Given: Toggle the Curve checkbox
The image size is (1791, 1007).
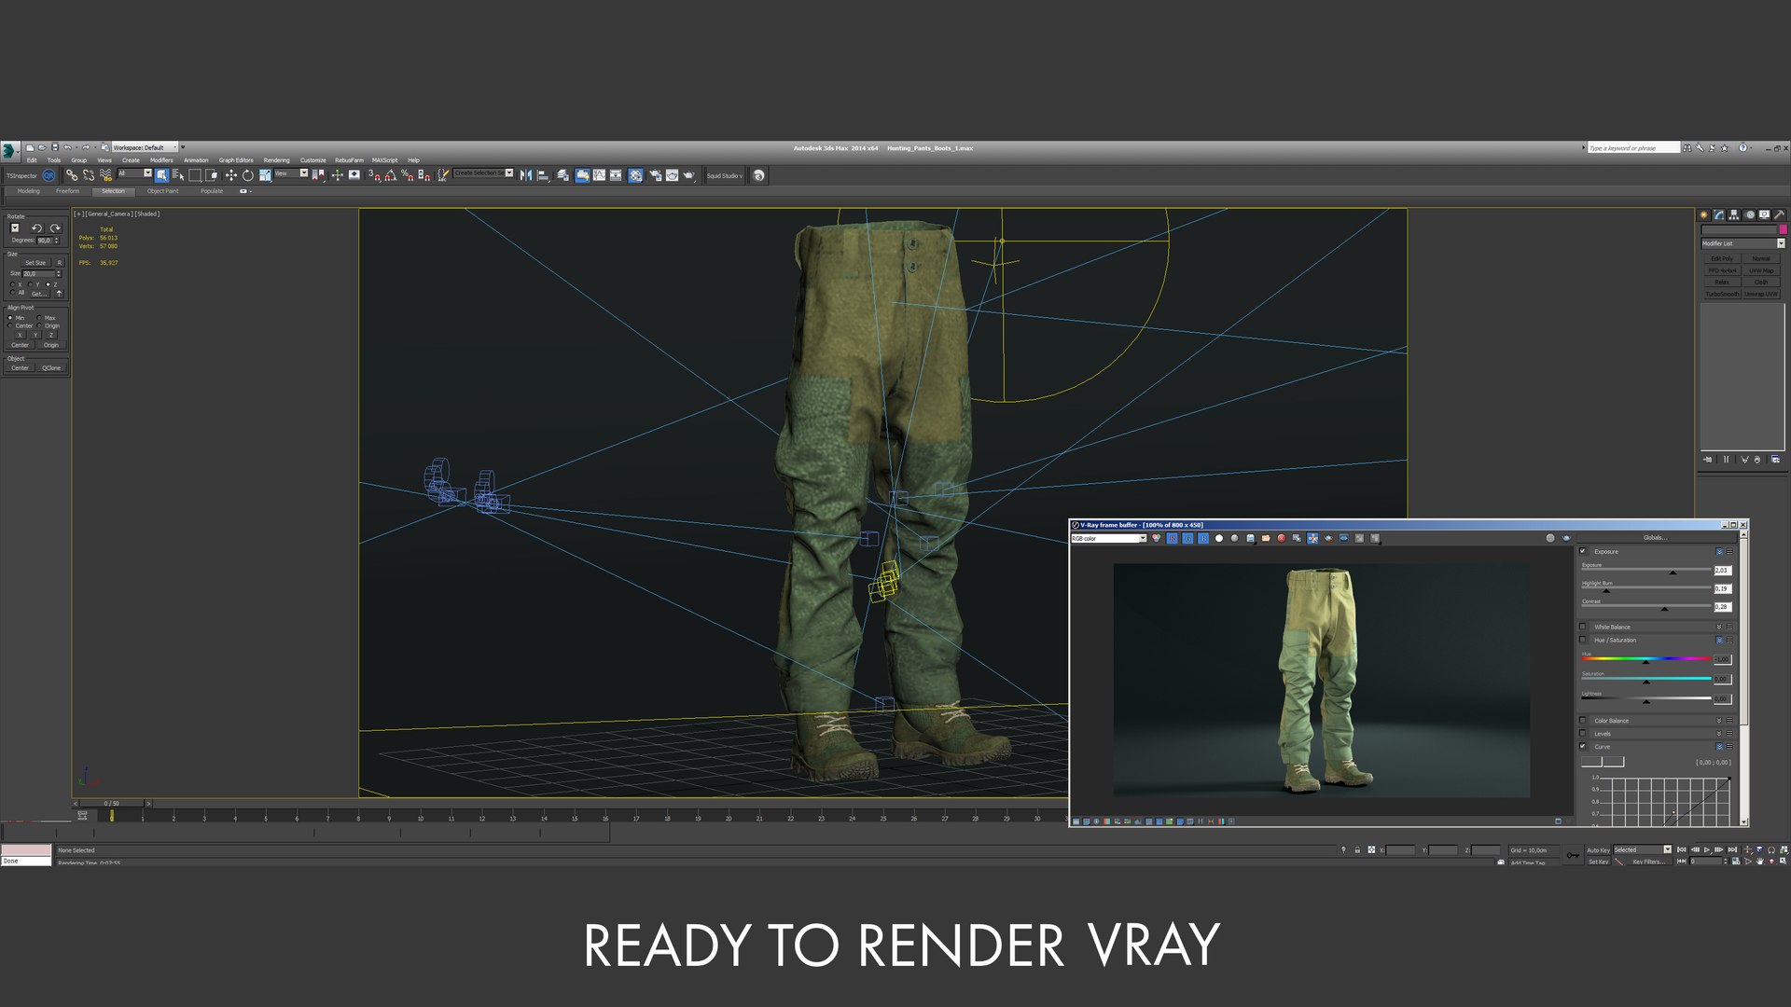Looking at the screenshot, I should [1582, 746].
